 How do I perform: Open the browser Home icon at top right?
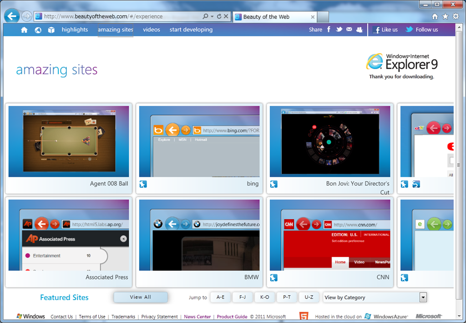point(435,17)
